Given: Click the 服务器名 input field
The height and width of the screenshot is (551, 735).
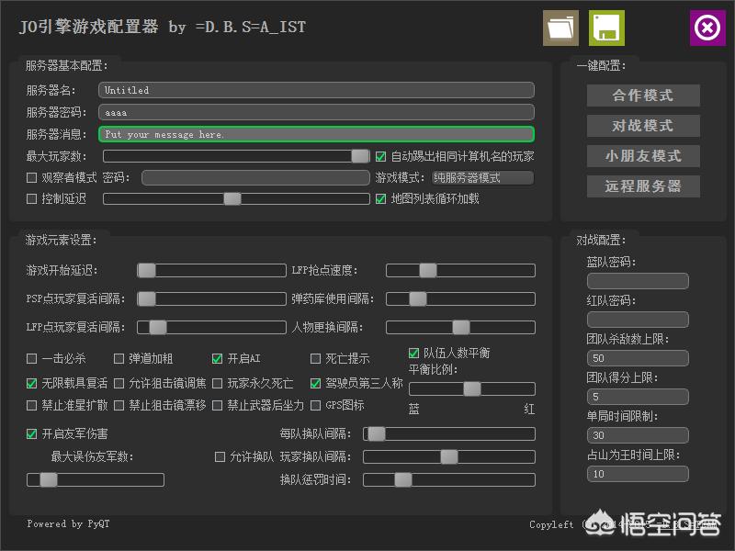Looking at the screenshot, I should pos(316,90).
